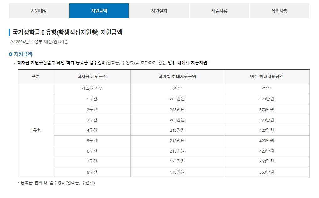Click 285만원 in the 3구간 row

(177, 120)
